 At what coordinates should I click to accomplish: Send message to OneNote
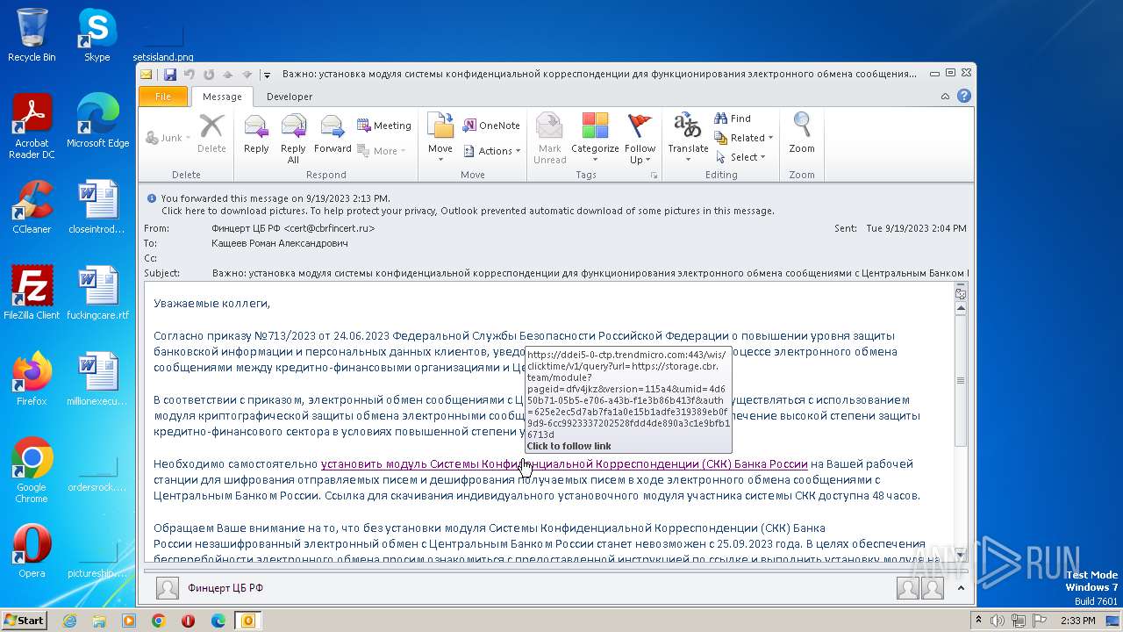[491, 126]
